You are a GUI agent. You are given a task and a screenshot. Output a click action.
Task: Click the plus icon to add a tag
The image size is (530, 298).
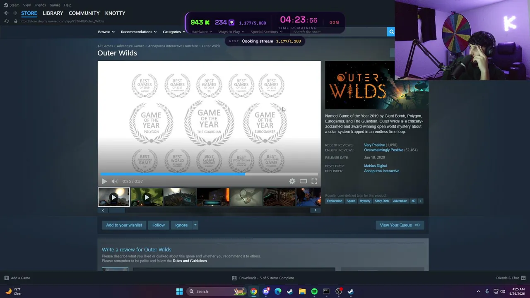(420, 201)
